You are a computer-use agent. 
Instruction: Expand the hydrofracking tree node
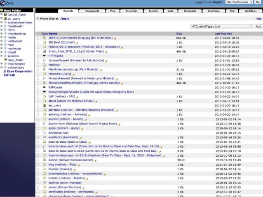(x=1, y=33)
